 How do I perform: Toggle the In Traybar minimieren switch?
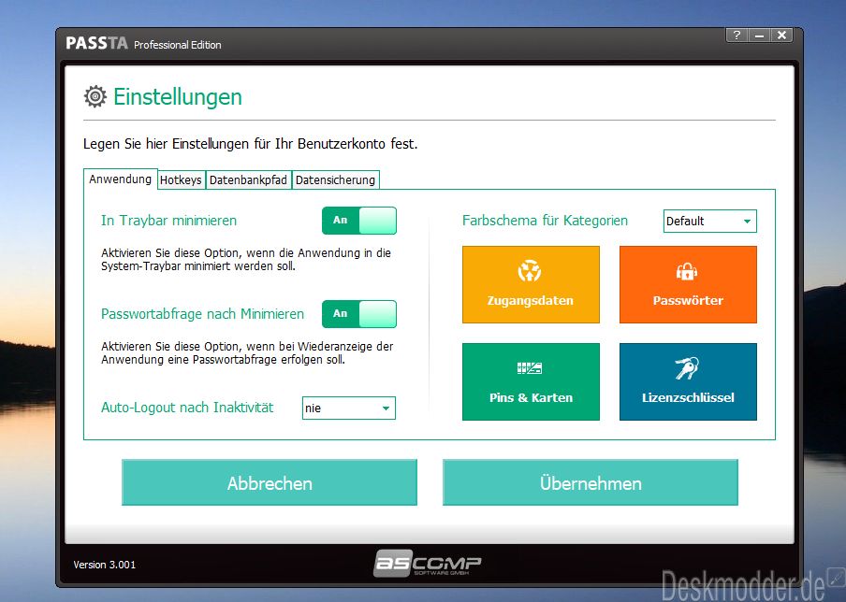(x=359, y=221)
